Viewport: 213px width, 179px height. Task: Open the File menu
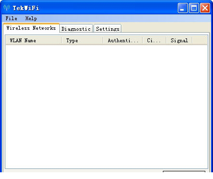point(11,18)
